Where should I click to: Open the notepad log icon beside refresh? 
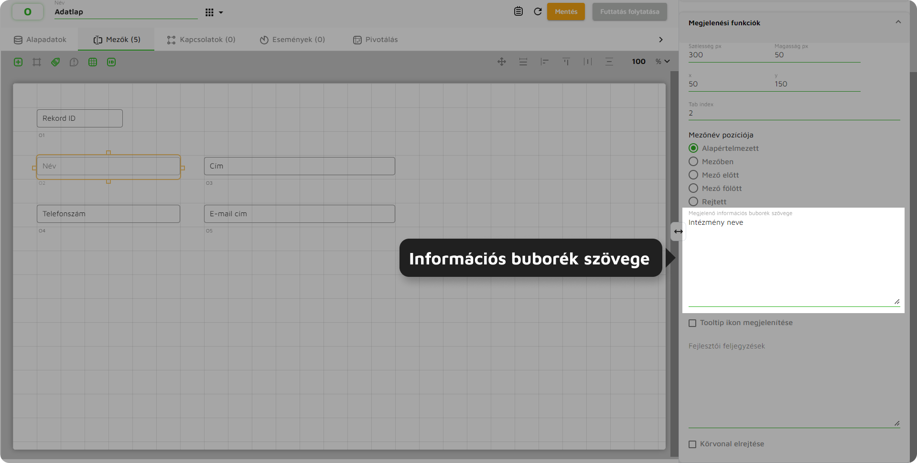pos(518,11)
